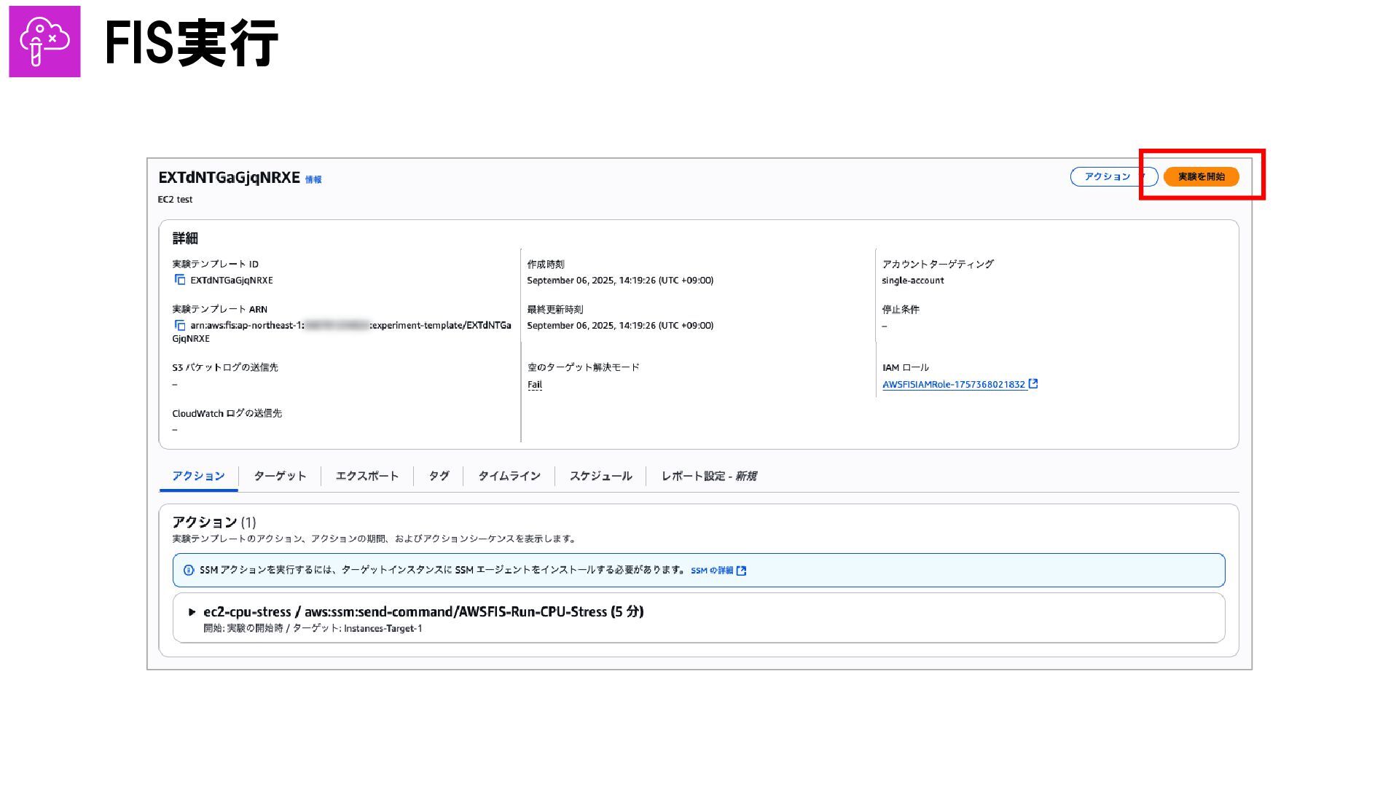Viewport: 1399px width, 787px height.
Task: Open the AWSFISIAMRole-1757368021832 link
Action: (954, 385)
